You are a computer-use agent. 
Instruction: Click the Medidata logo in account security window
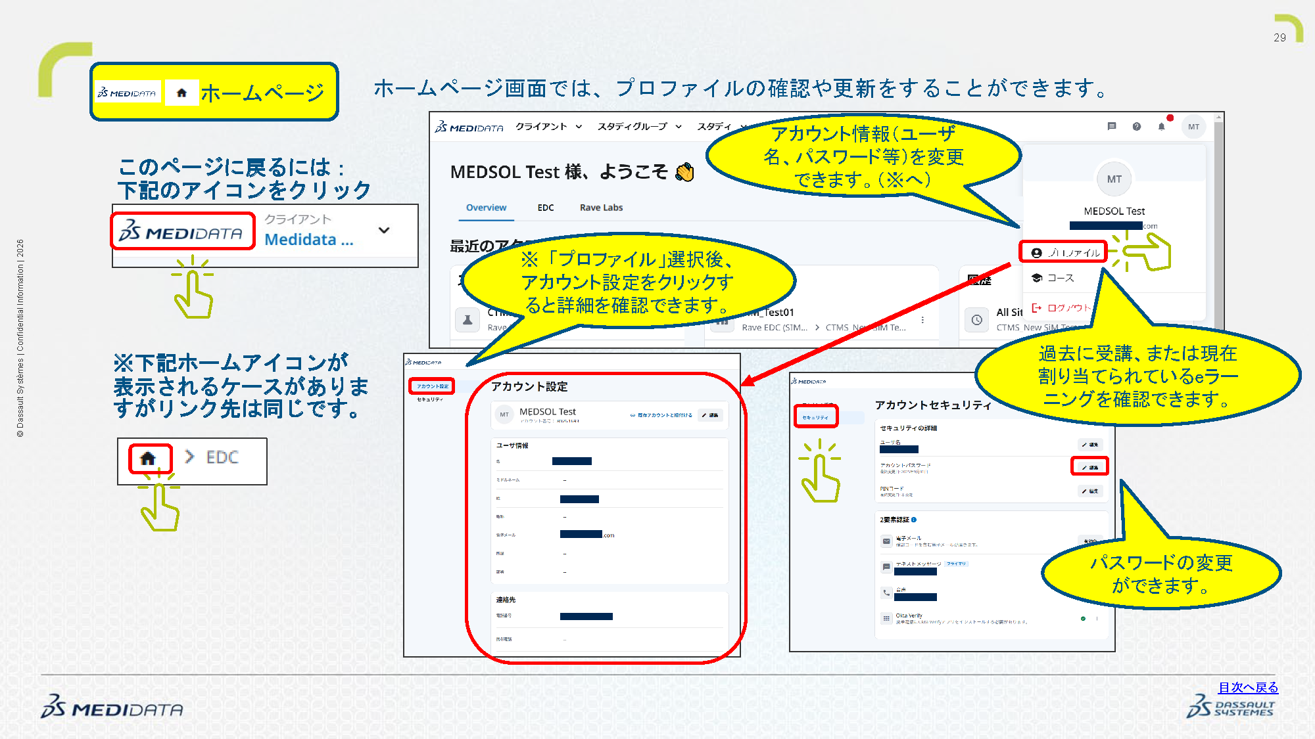click(809, 381)
